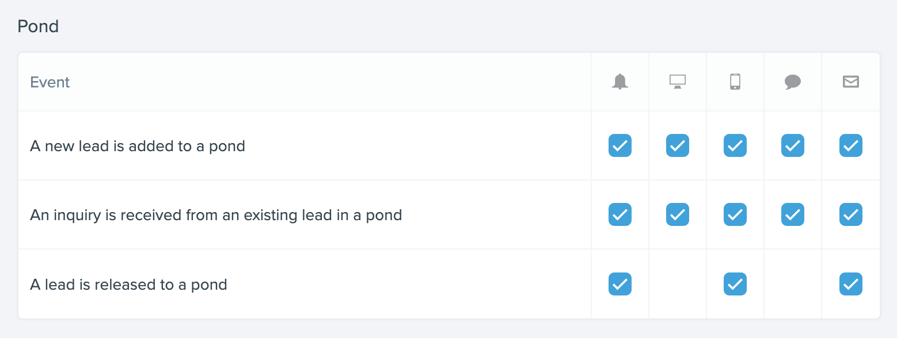Click the email envelope column icon
Image resolution: width=897 pixels, height=338 pixels.
(851, 82)
